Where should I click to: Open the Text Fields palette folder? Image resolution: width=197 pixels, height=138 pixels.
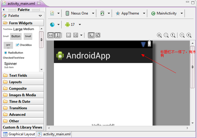[23, 75]
